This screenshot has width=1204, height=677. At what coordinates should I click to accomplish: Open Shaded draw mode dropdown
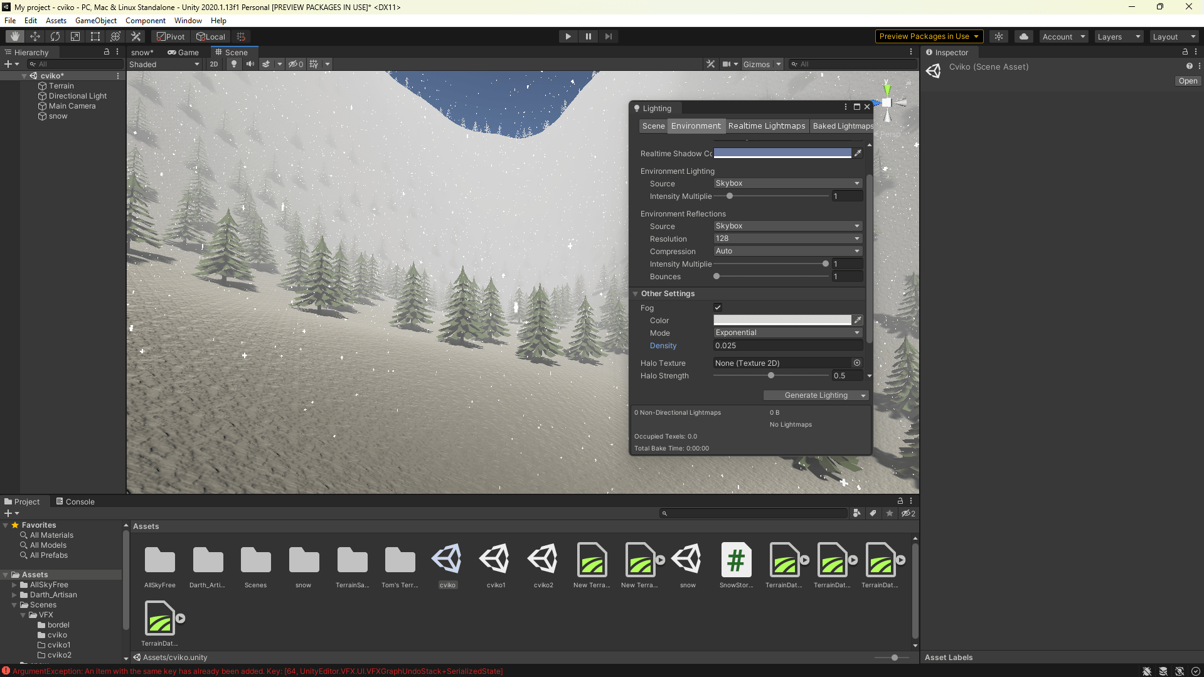[164, 64]
